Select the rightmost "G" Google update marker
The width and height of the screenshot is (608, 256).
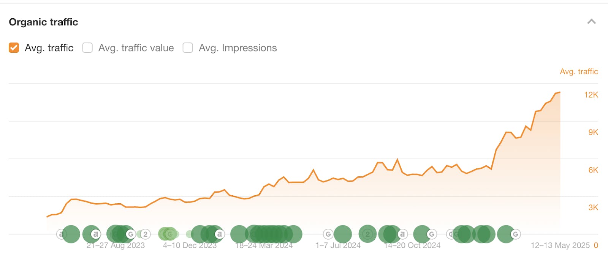[x=515, y=234]
